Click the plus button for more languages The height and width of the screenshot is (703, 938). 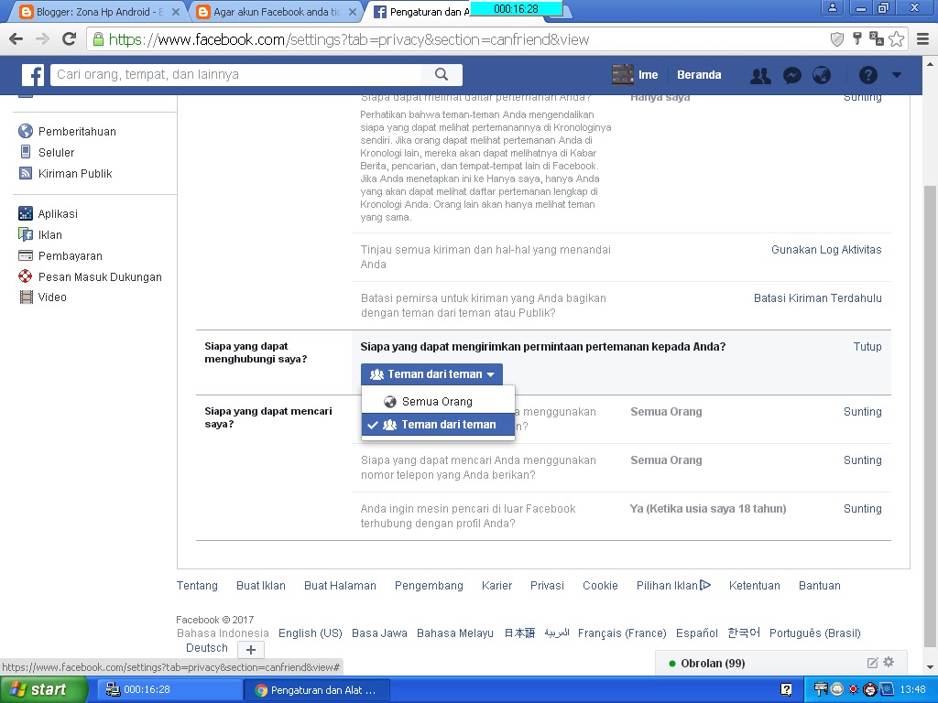(251, 649)
